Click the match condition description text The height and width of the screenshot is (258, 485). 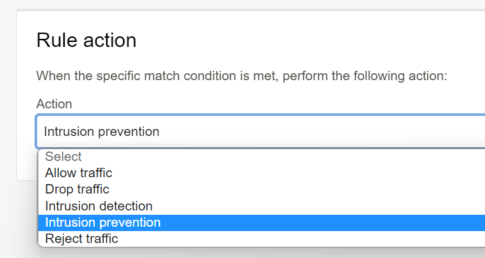click(x=241, y=76)
